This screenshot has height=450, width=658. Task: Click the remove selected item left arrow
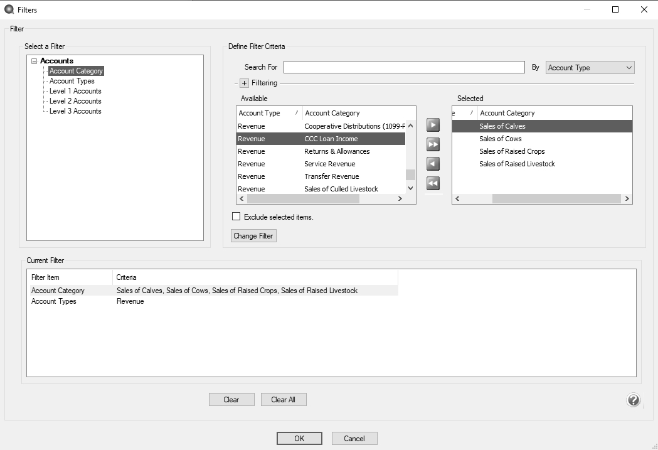click(x=433, y=164)
